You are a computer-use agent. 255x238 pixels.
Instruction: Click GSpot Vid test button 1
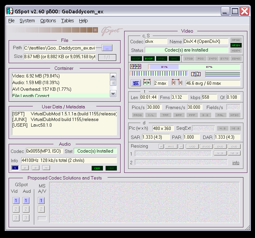pyautogui.click(x=16, y=200)
